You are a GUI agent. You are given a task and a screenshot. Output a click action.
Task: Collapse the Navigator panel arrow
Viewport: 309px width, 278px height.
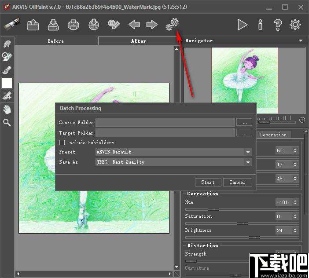click(x=301, y=40)
